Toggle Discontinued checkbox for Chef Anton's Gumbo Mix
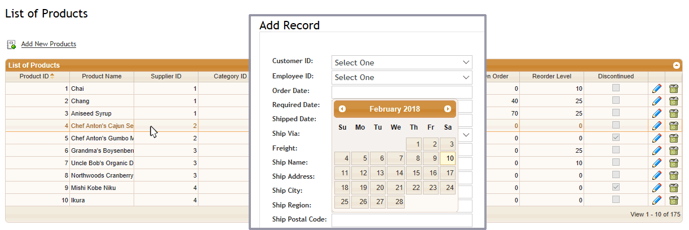This screenshot has height=230, width=689. point(616,138)
